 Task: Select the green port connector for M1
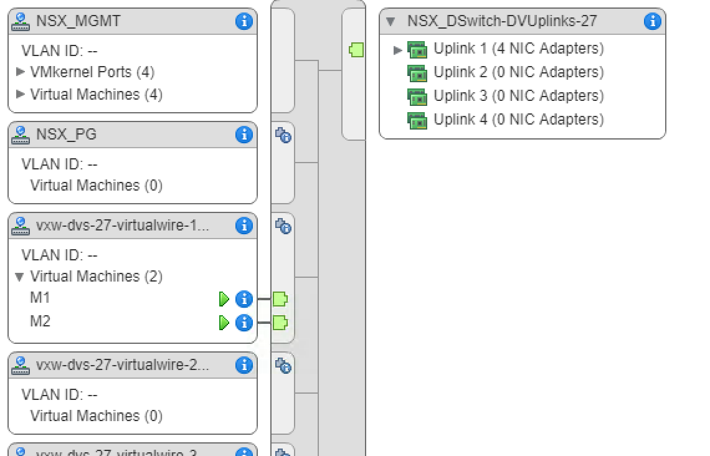[280, 299]
